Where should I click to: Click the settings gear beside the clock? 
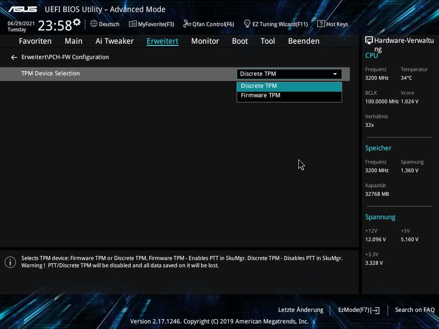coord(76,22)
